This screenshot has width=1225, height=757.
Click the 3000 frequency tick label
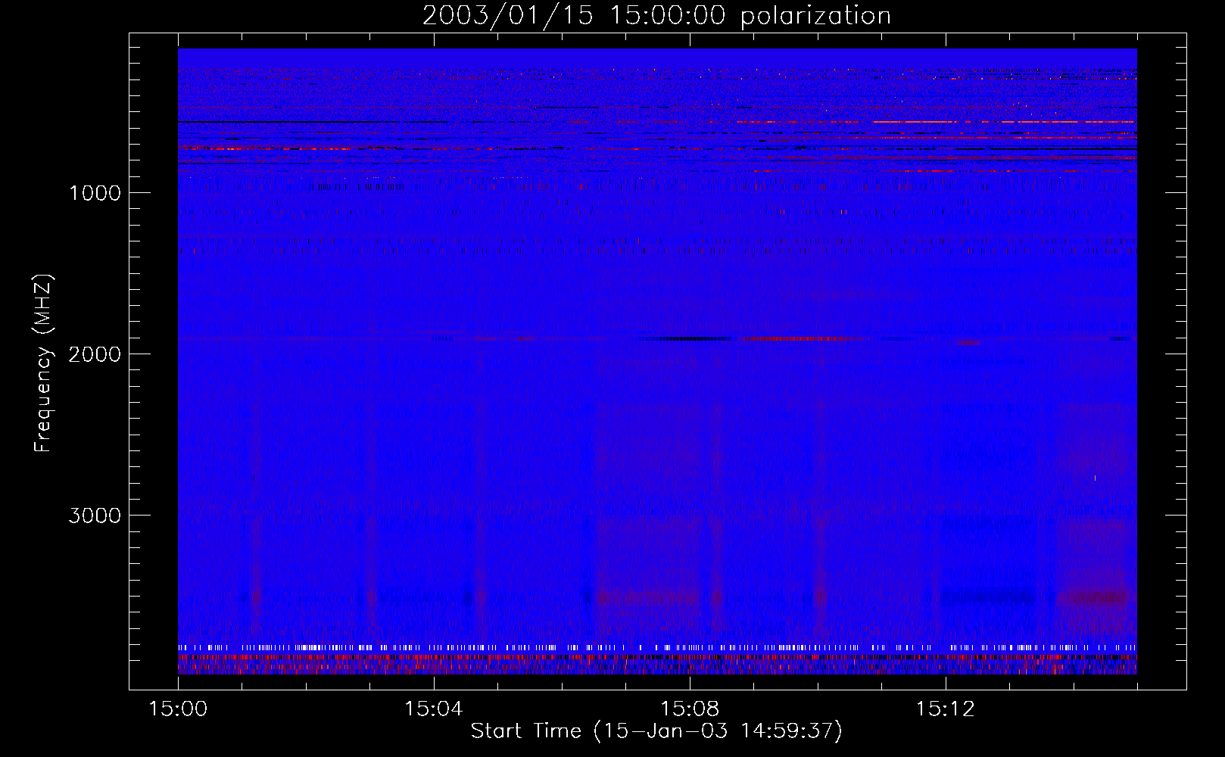95,516
